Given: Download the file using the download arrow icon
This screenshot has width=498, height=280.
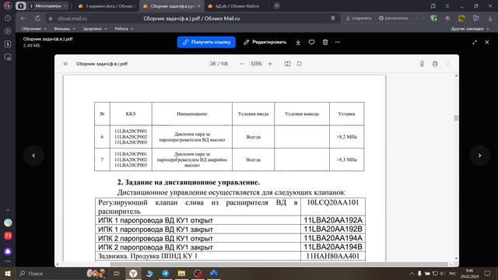Looking at the screenshot, I should coord(298,42).
